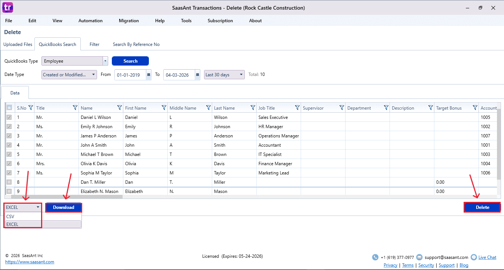Click the Live Chat bubble icon
Viewport: 504px width, 270px height.
coord(474,257)
